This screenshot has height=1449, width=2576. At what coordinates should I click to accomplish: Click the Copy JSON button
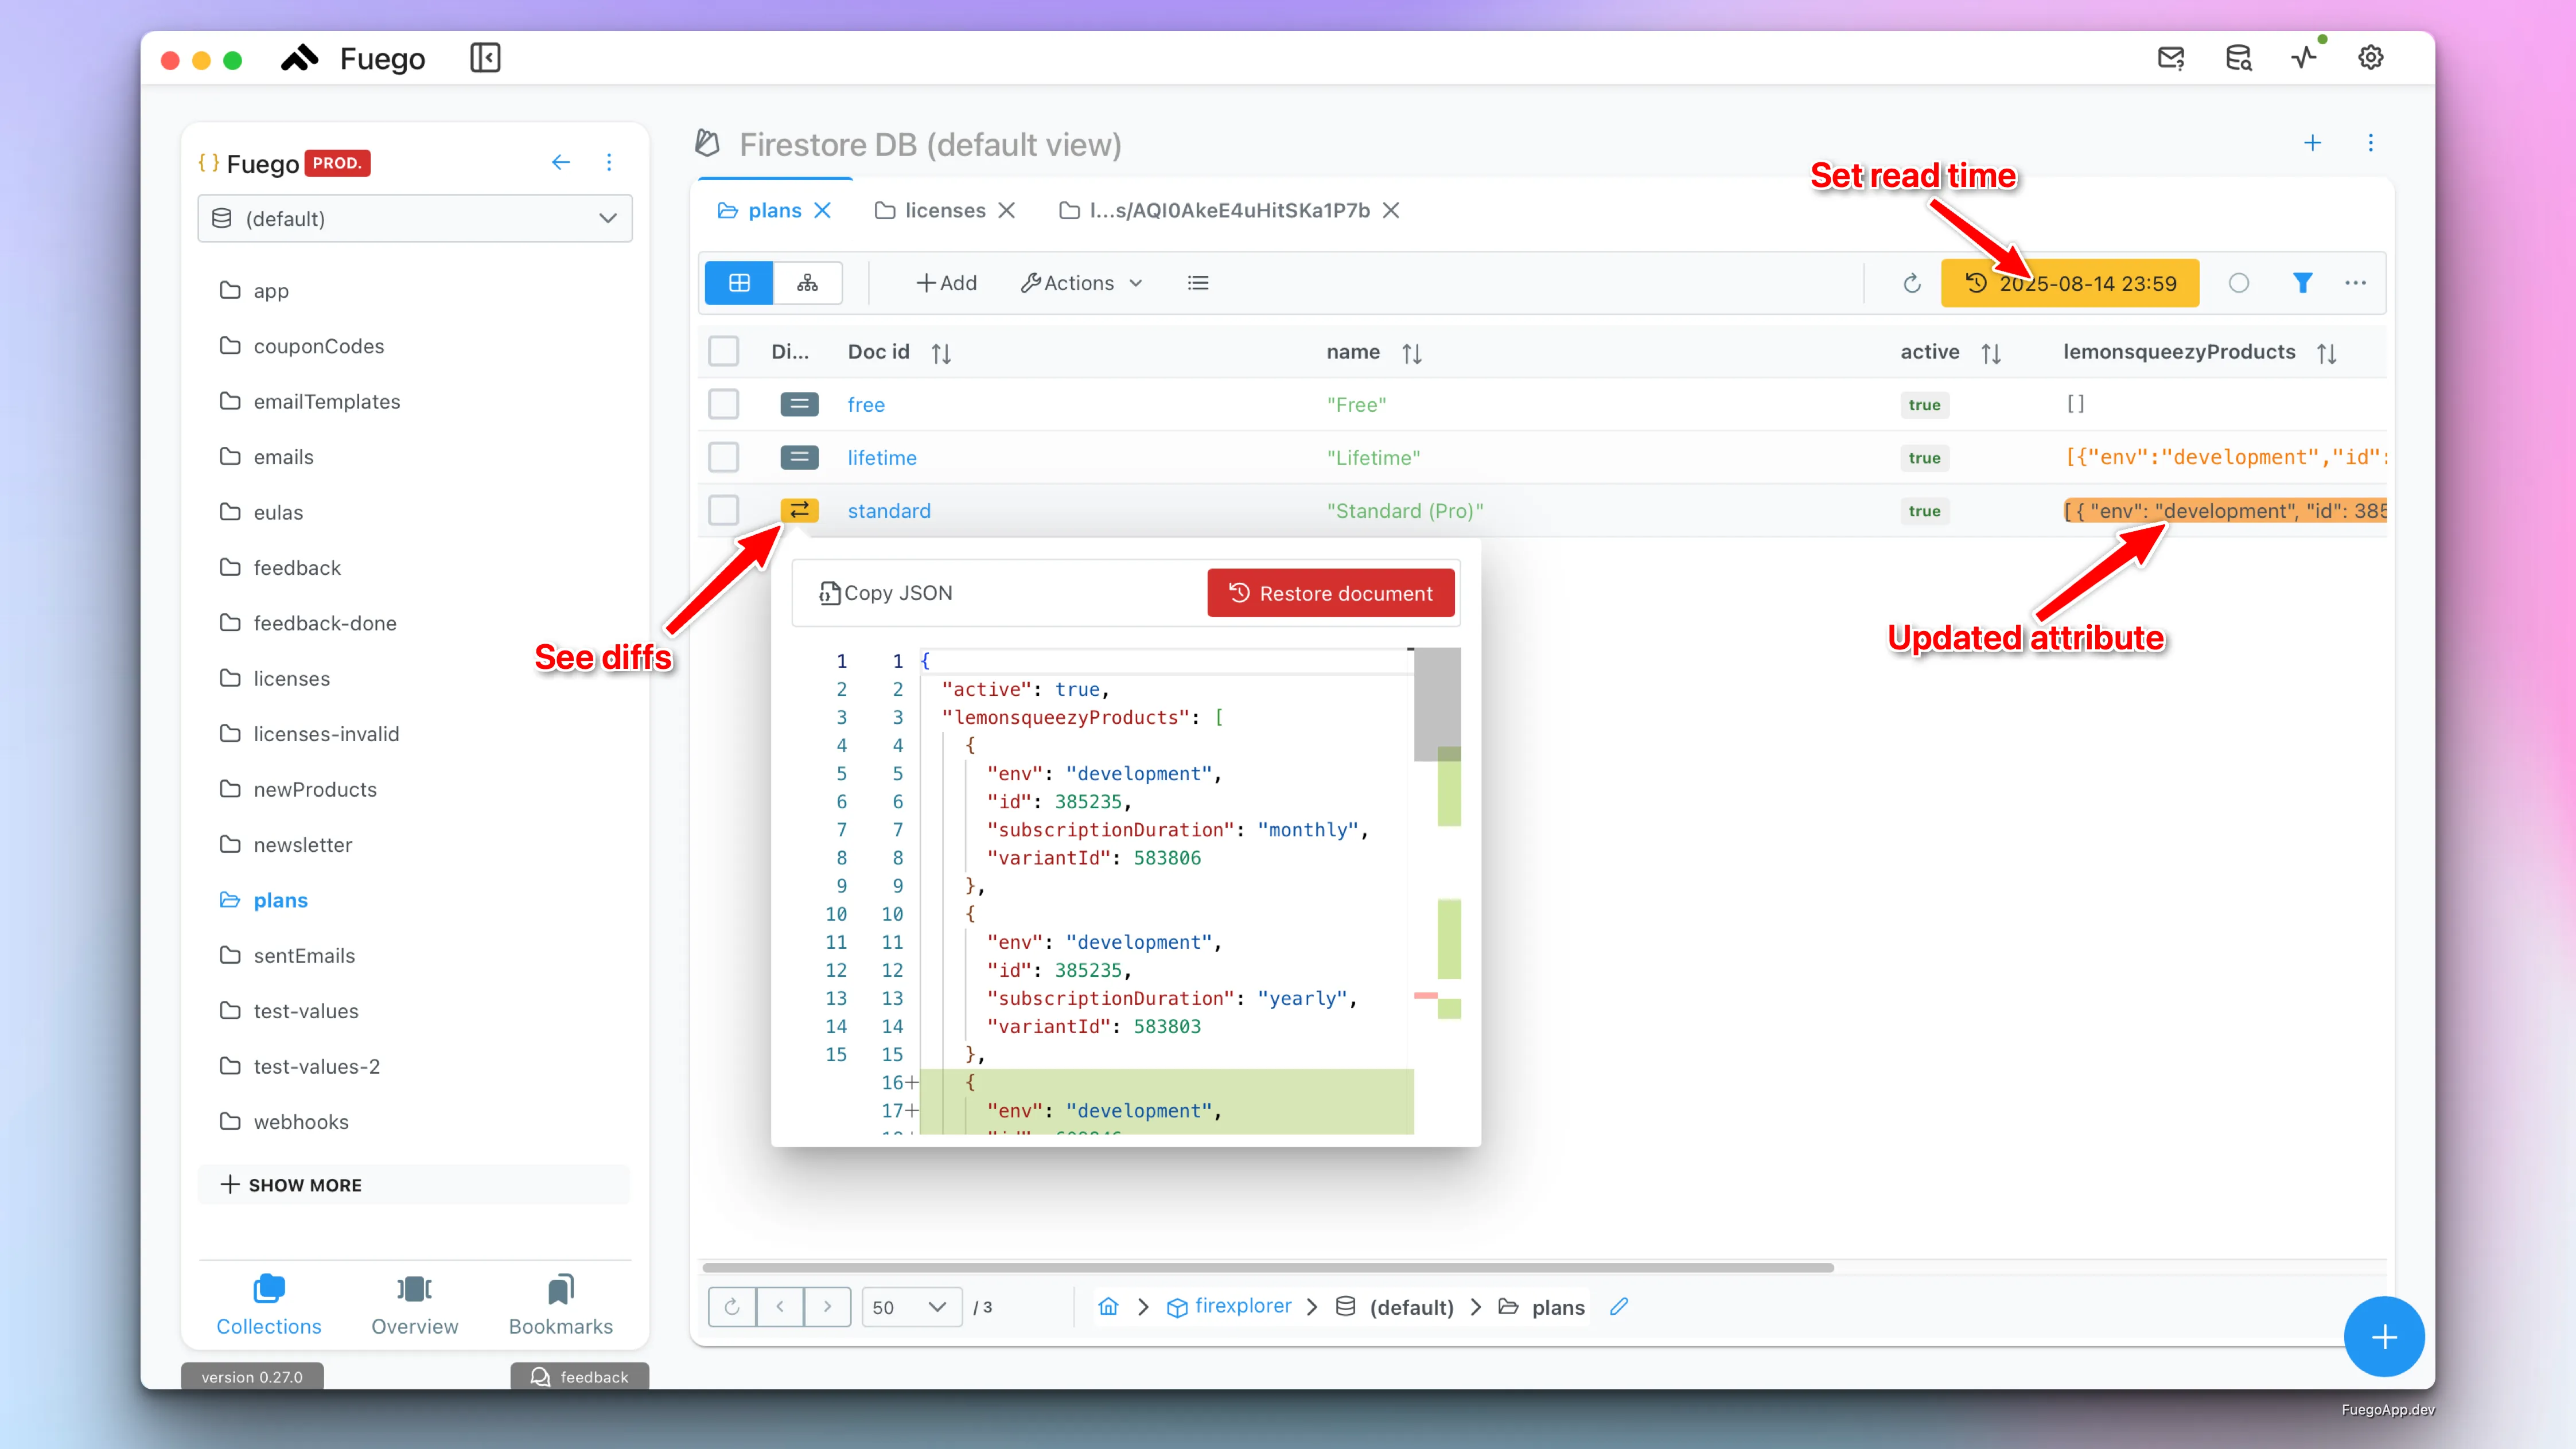pos(886,593)
